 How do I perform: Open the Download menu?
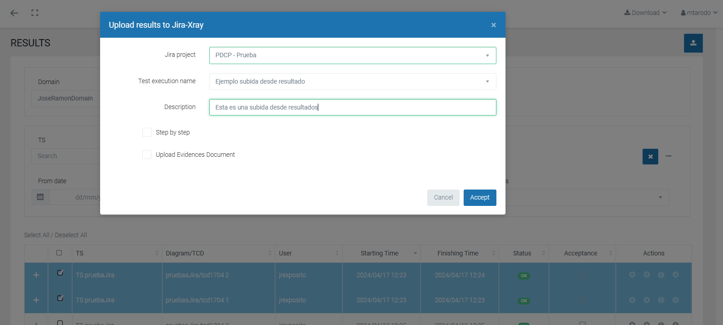tap(645, 13)
